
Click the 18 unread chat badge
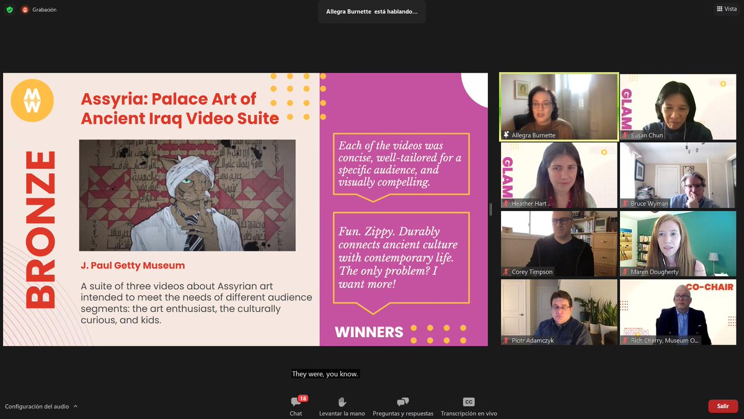pos(303,399)
